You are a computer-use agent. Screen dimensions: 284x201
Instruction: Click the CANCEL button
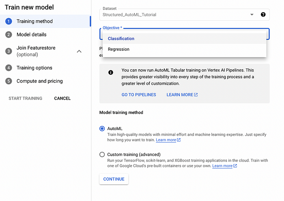click(x=62, y=98)
